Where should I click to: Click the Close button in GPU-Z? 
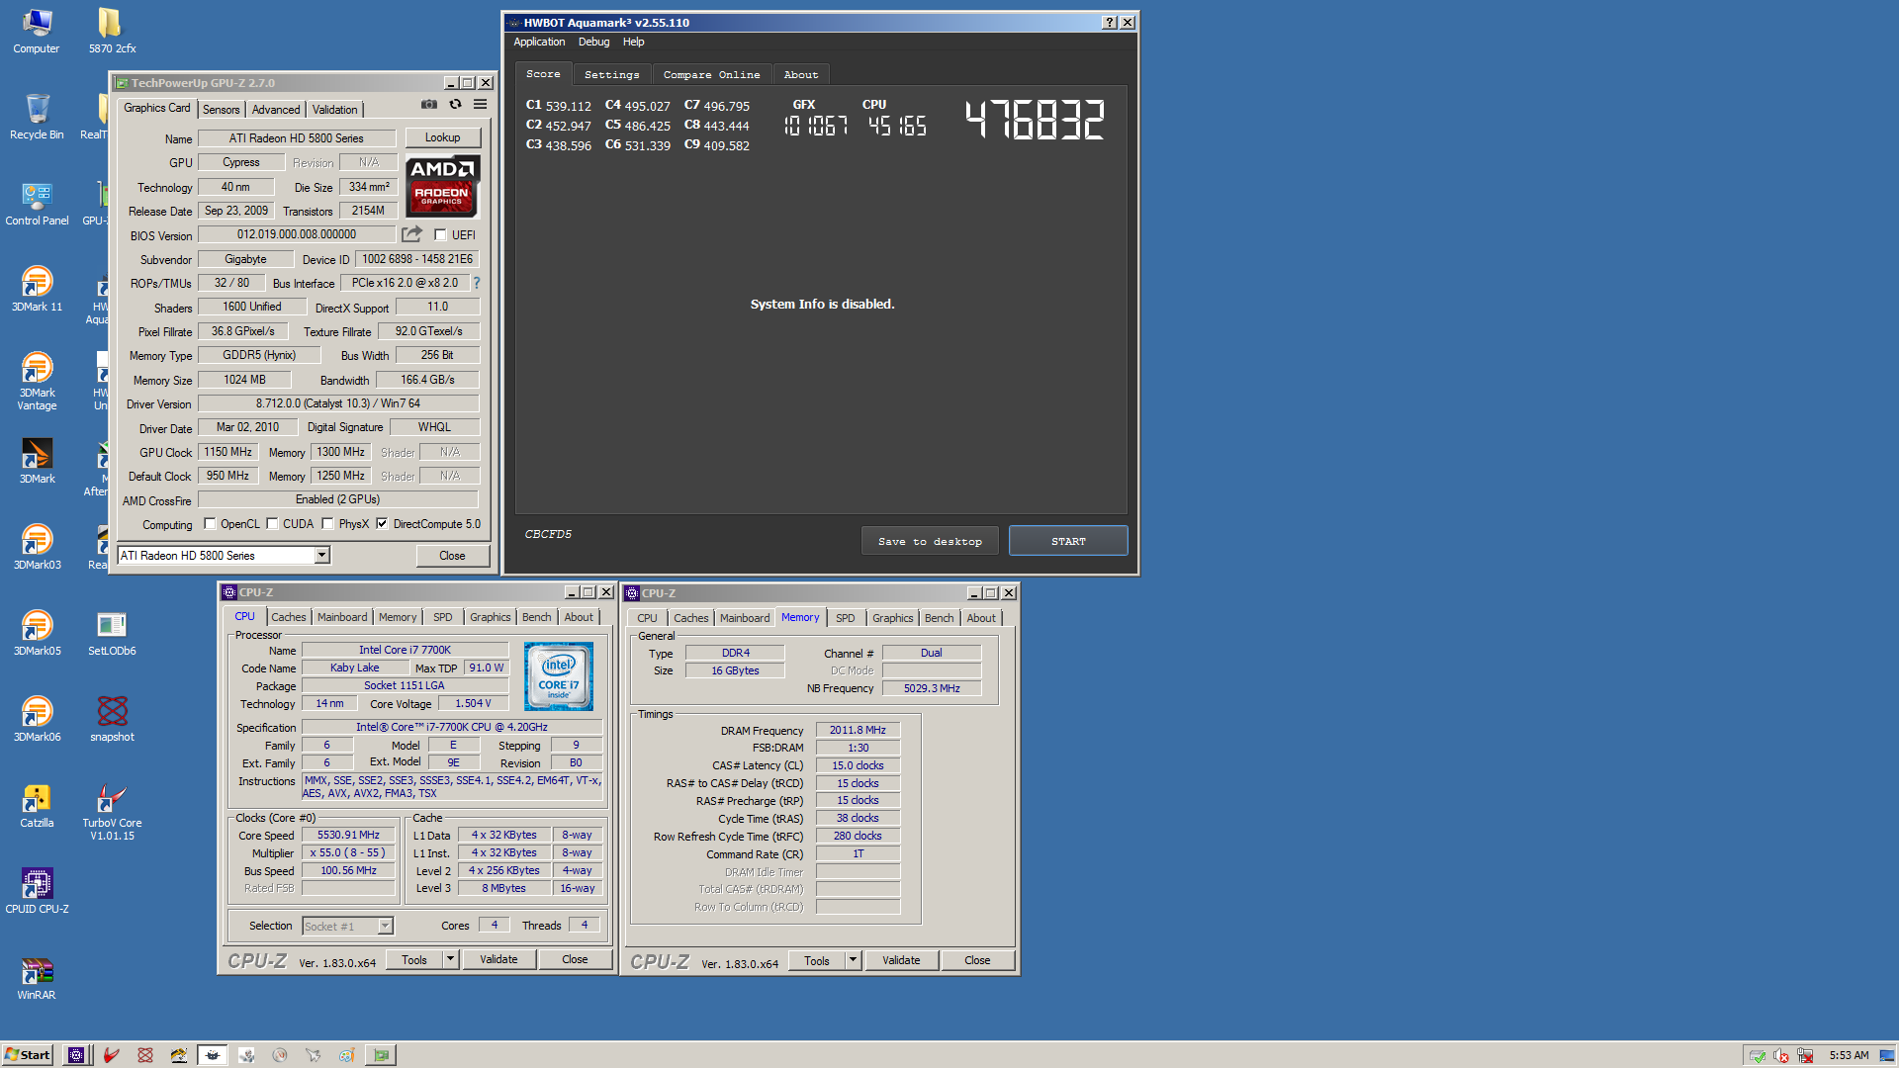pyautogui.click(x=452, y=556)
